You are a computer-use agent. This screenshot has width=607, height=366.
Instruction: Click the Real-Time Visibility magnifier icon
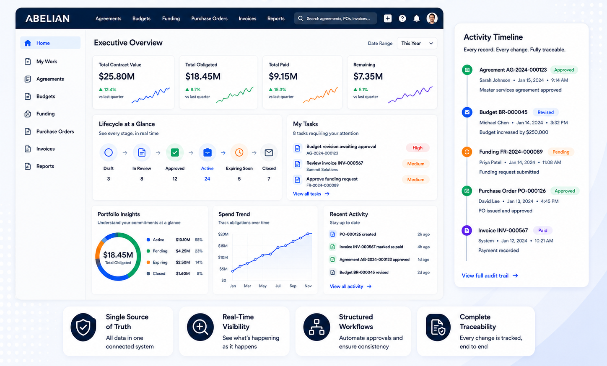point(200,327)
